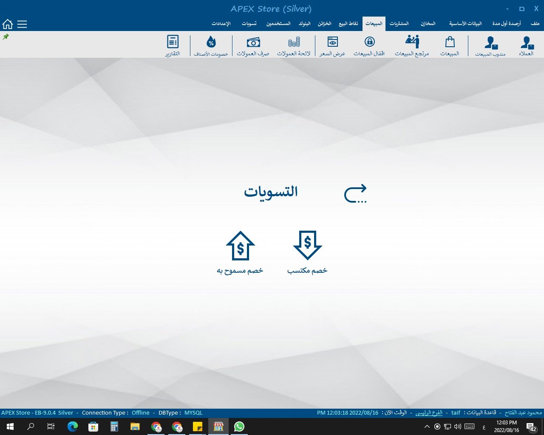Open مرتجع المبيعات sales return icon

412,45
